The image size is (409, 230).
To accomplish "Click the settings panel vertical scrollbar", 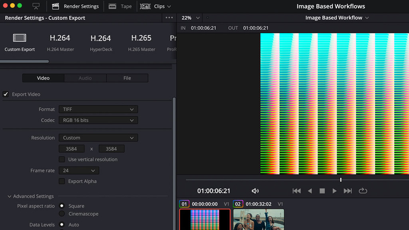I will (174, 164).
